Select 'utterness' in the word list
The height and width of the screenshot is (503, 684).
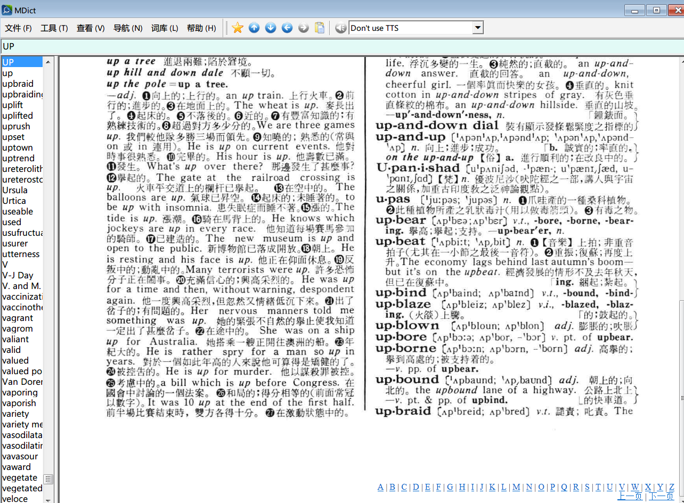click(21, 254)
